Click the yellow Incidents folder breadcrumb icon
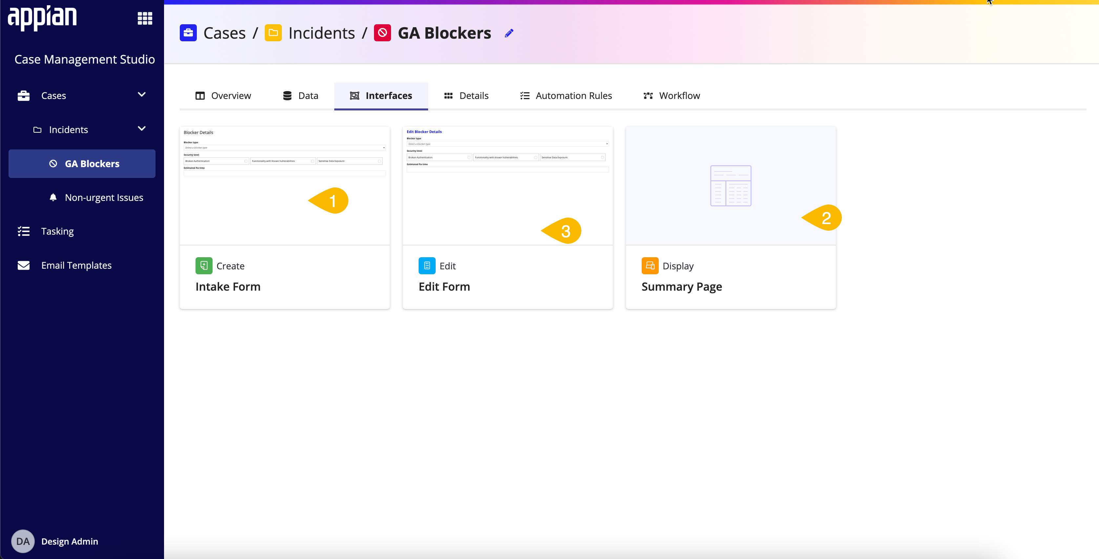The width and height of the screenshot is (1099, 559). [x=273, y=33]
